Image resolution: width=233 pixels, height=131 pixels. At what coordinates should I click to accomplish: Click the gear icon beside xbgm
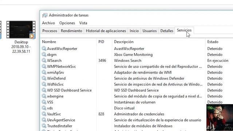tap(44, 55)
